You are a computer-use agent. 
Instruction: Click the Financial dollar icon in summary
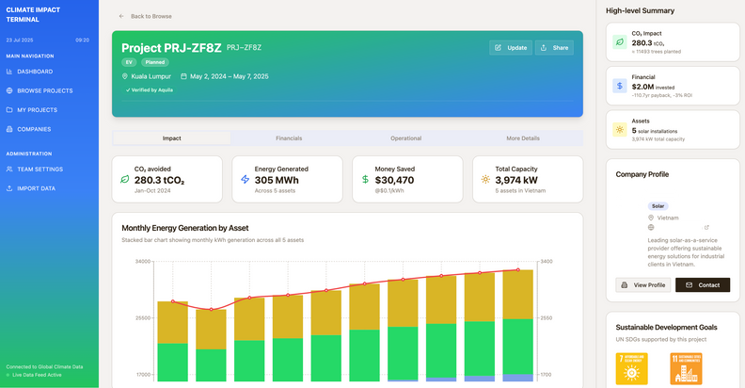click(x=620, y=86)
